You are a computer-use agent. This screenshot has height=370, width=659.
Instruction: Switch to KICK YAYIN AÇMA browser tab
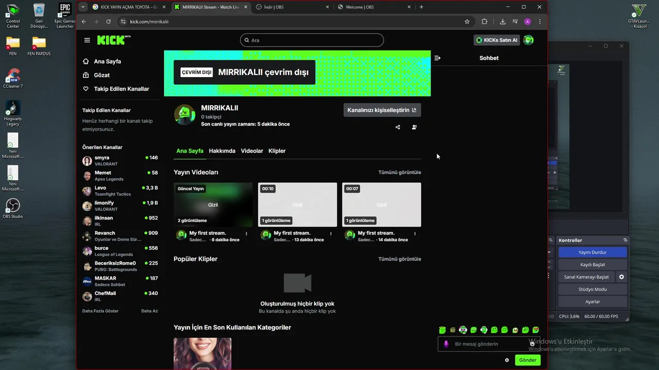click(x=129, y=7)
